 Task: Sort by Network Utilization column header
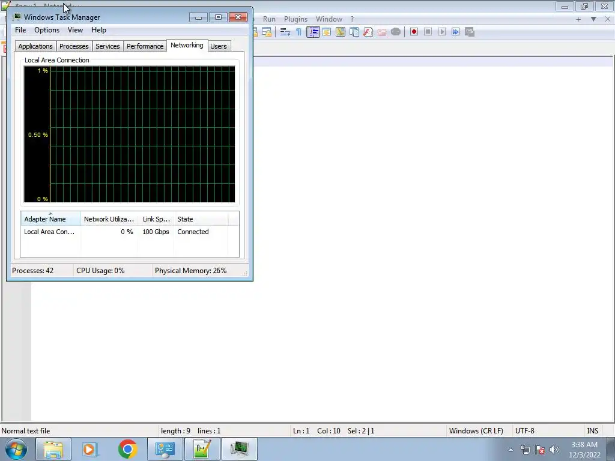109,219
